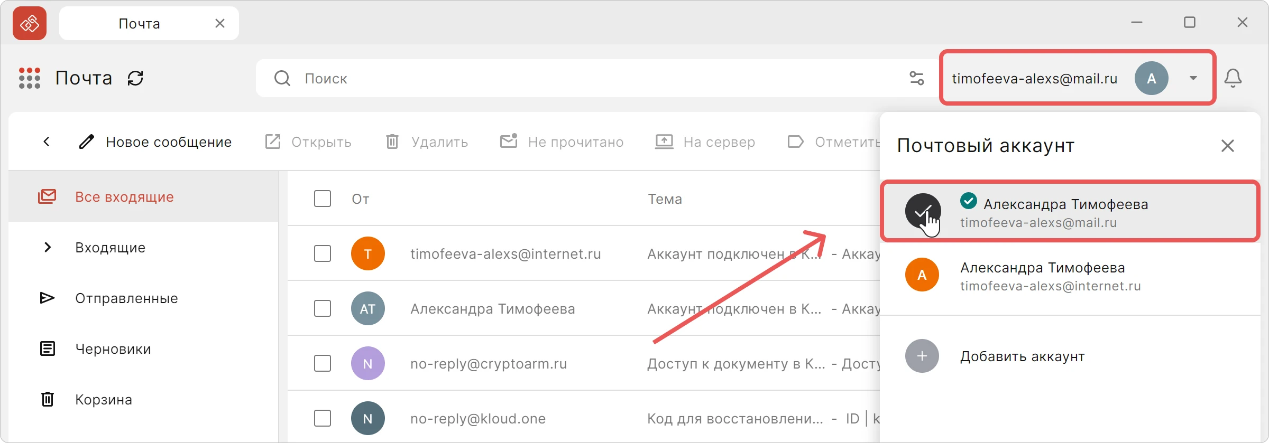The height and width of the screenshot is (443, 1269).
Task: Mark as Не прочитано
Action: pos(562,142)
